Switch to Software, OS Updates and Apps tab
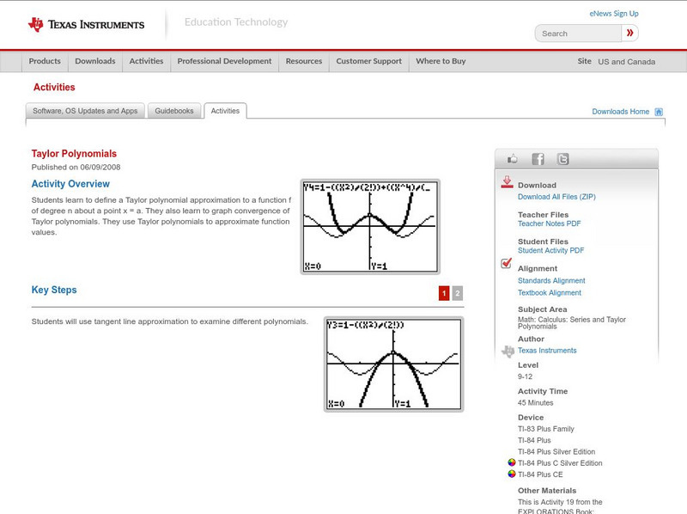687x514 pixels. (x=85, y=111)
